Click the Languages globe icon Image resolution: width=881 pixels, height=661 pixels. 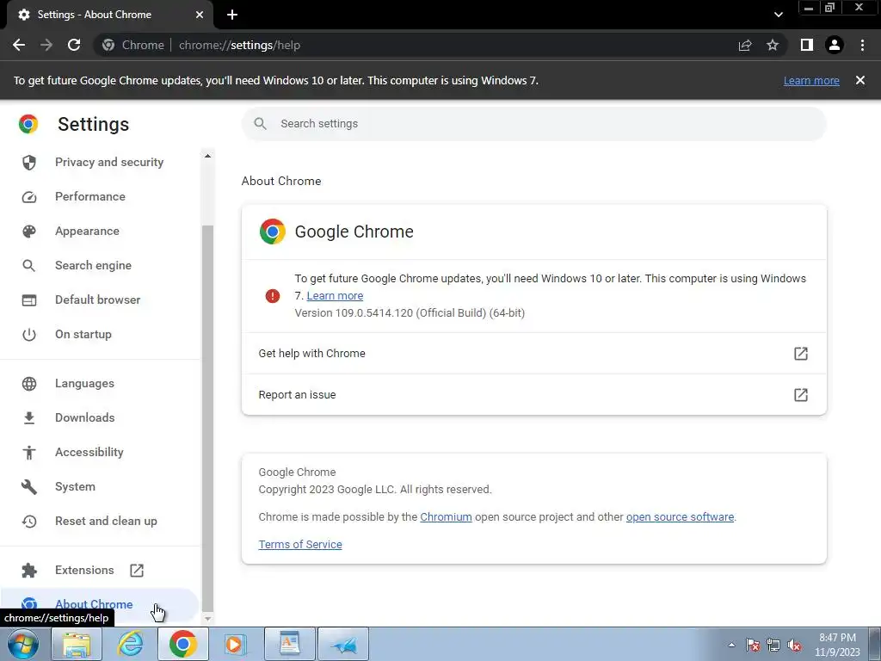[29, 383]
